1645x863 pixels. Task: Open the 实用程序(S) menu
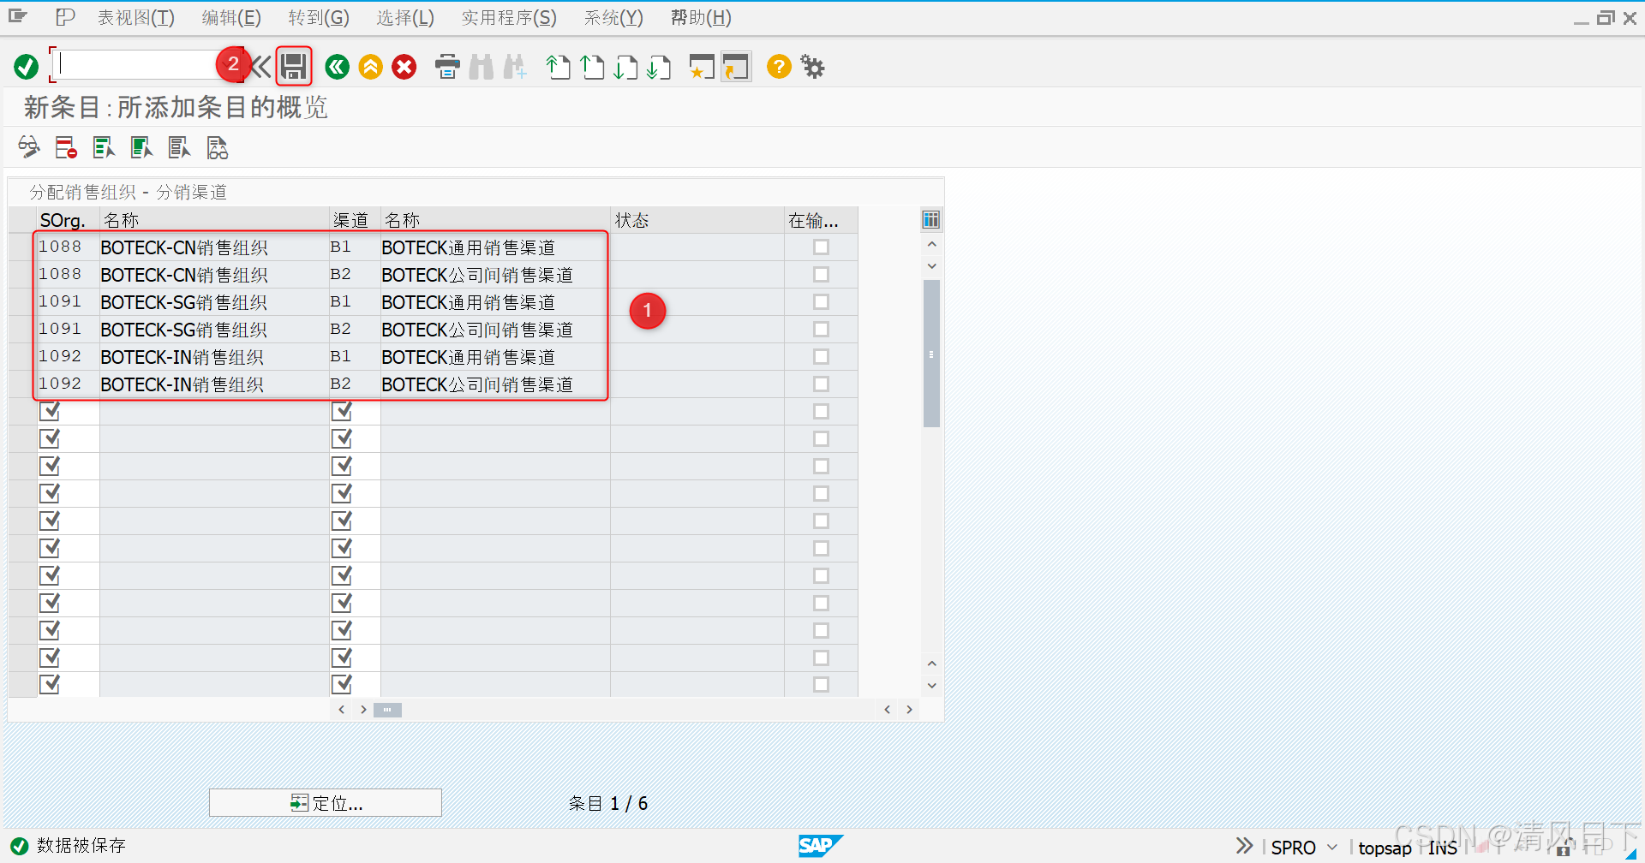click(x=509, y=17)
